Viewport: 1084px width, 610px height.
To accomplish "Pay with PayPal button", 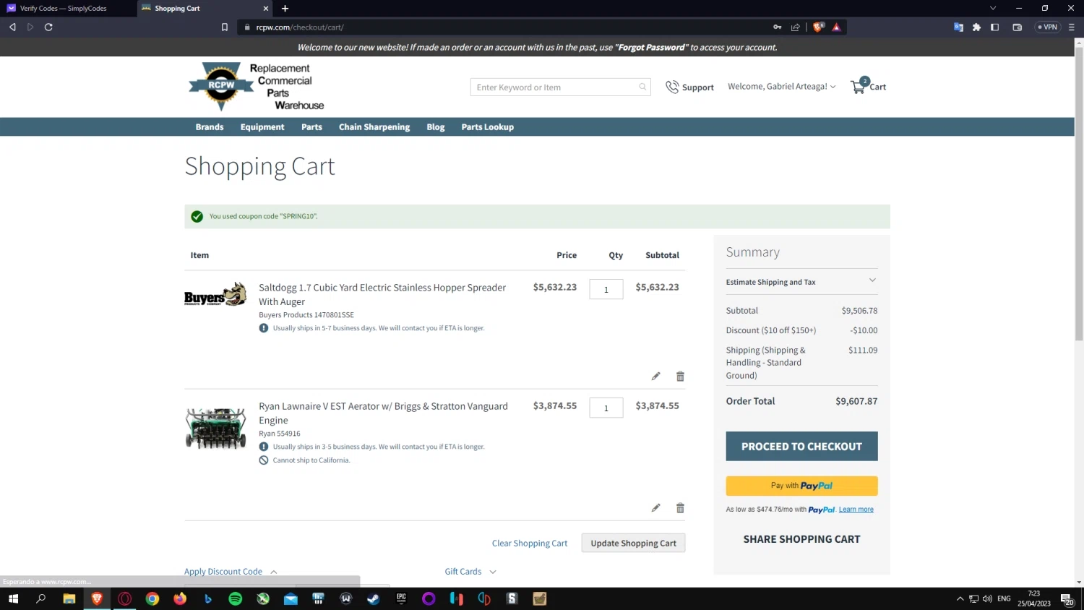I will click(801, 486).
